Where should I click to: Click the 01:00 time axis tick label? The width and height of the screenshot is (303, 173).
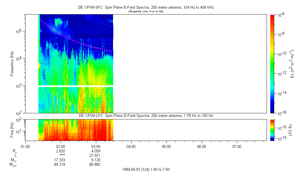[25, 146]
